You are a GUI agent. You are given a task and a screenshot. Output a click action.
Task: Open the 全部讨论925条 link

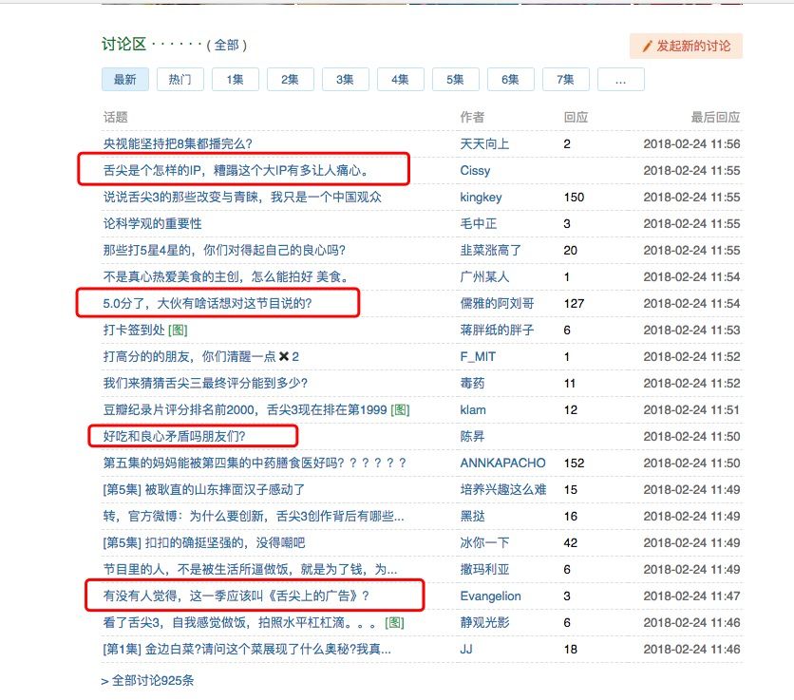(147, 680)
